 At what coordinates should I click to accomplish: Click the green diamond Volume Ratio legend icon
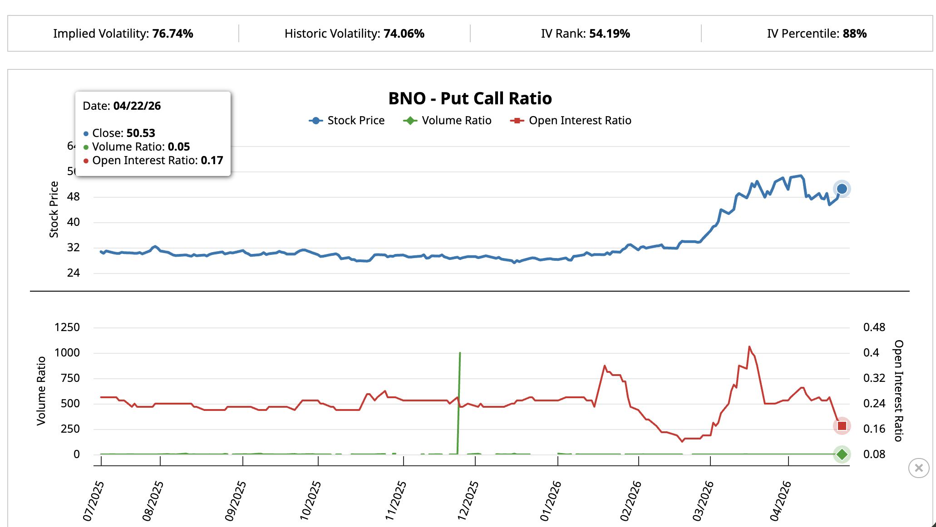[x=410, y=120]
